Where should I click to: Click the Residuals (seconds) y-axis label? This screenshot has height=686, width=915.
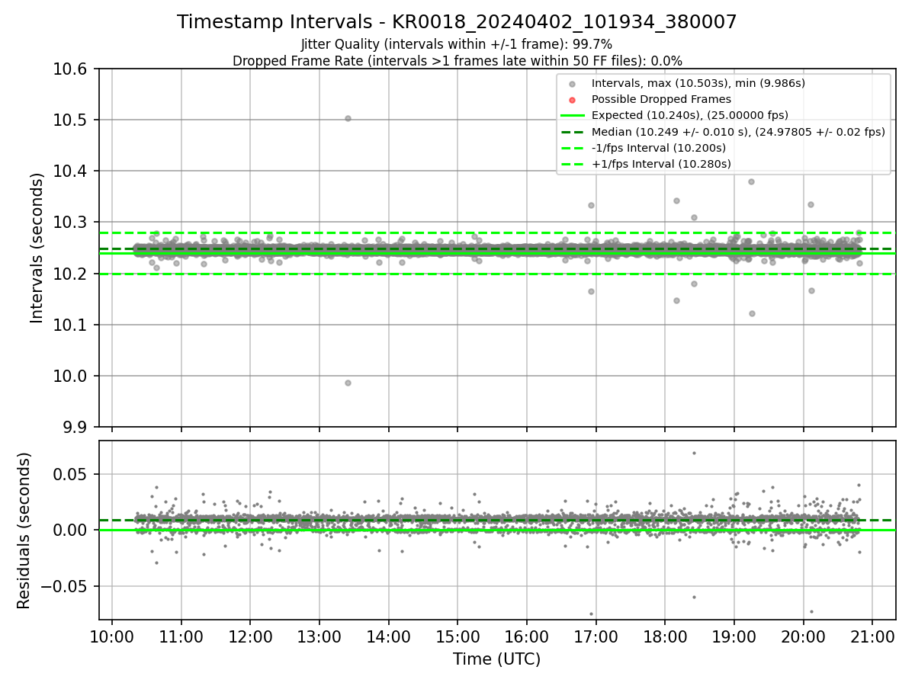24,531
